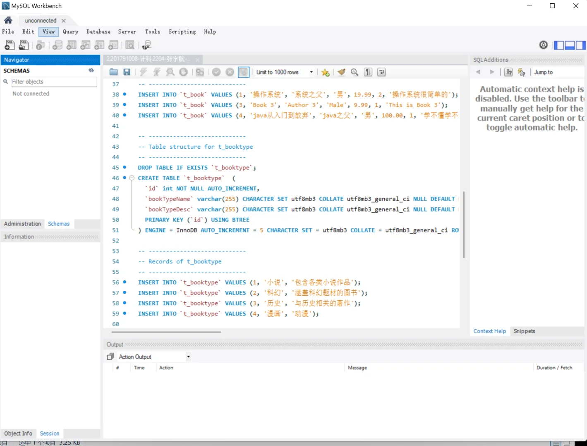Create a new schema icon
This screenshot has height=446, width=587.
coord(58,45)
